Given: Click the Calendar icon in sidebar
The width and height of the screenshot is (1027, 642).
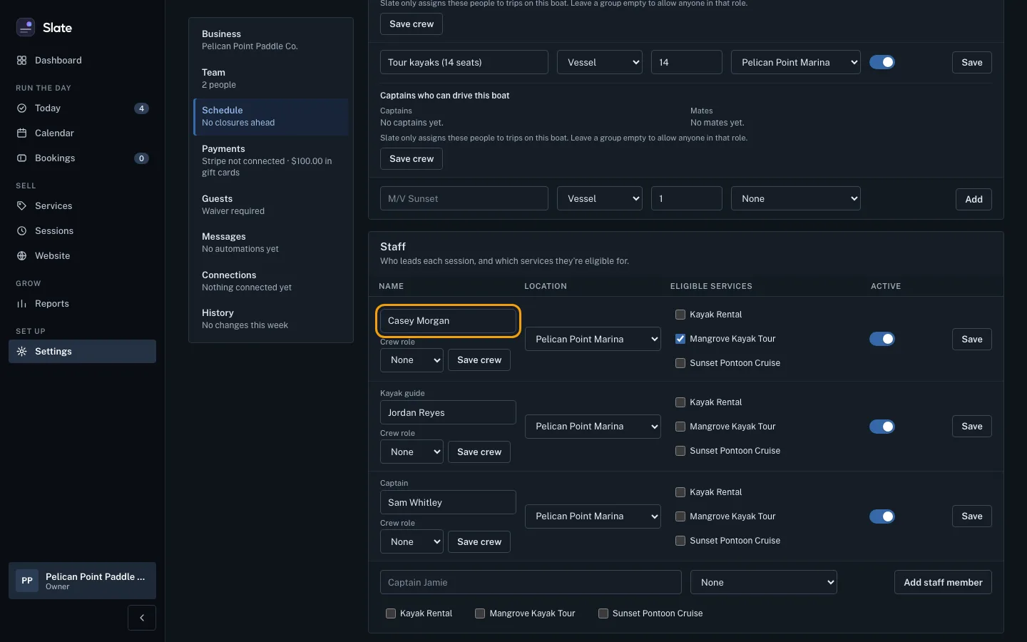Looking at the screenshot, I should click(21, 133).
